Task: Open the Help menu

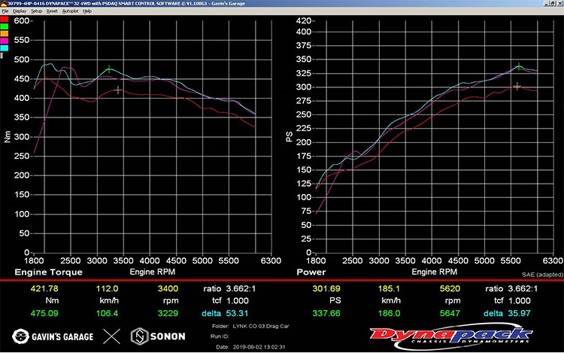Action: (x=87, y=12)
